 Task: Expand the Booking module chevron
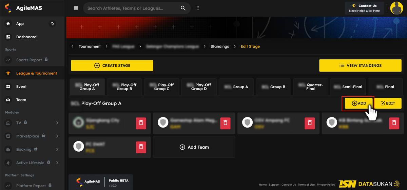coord(57,149)
